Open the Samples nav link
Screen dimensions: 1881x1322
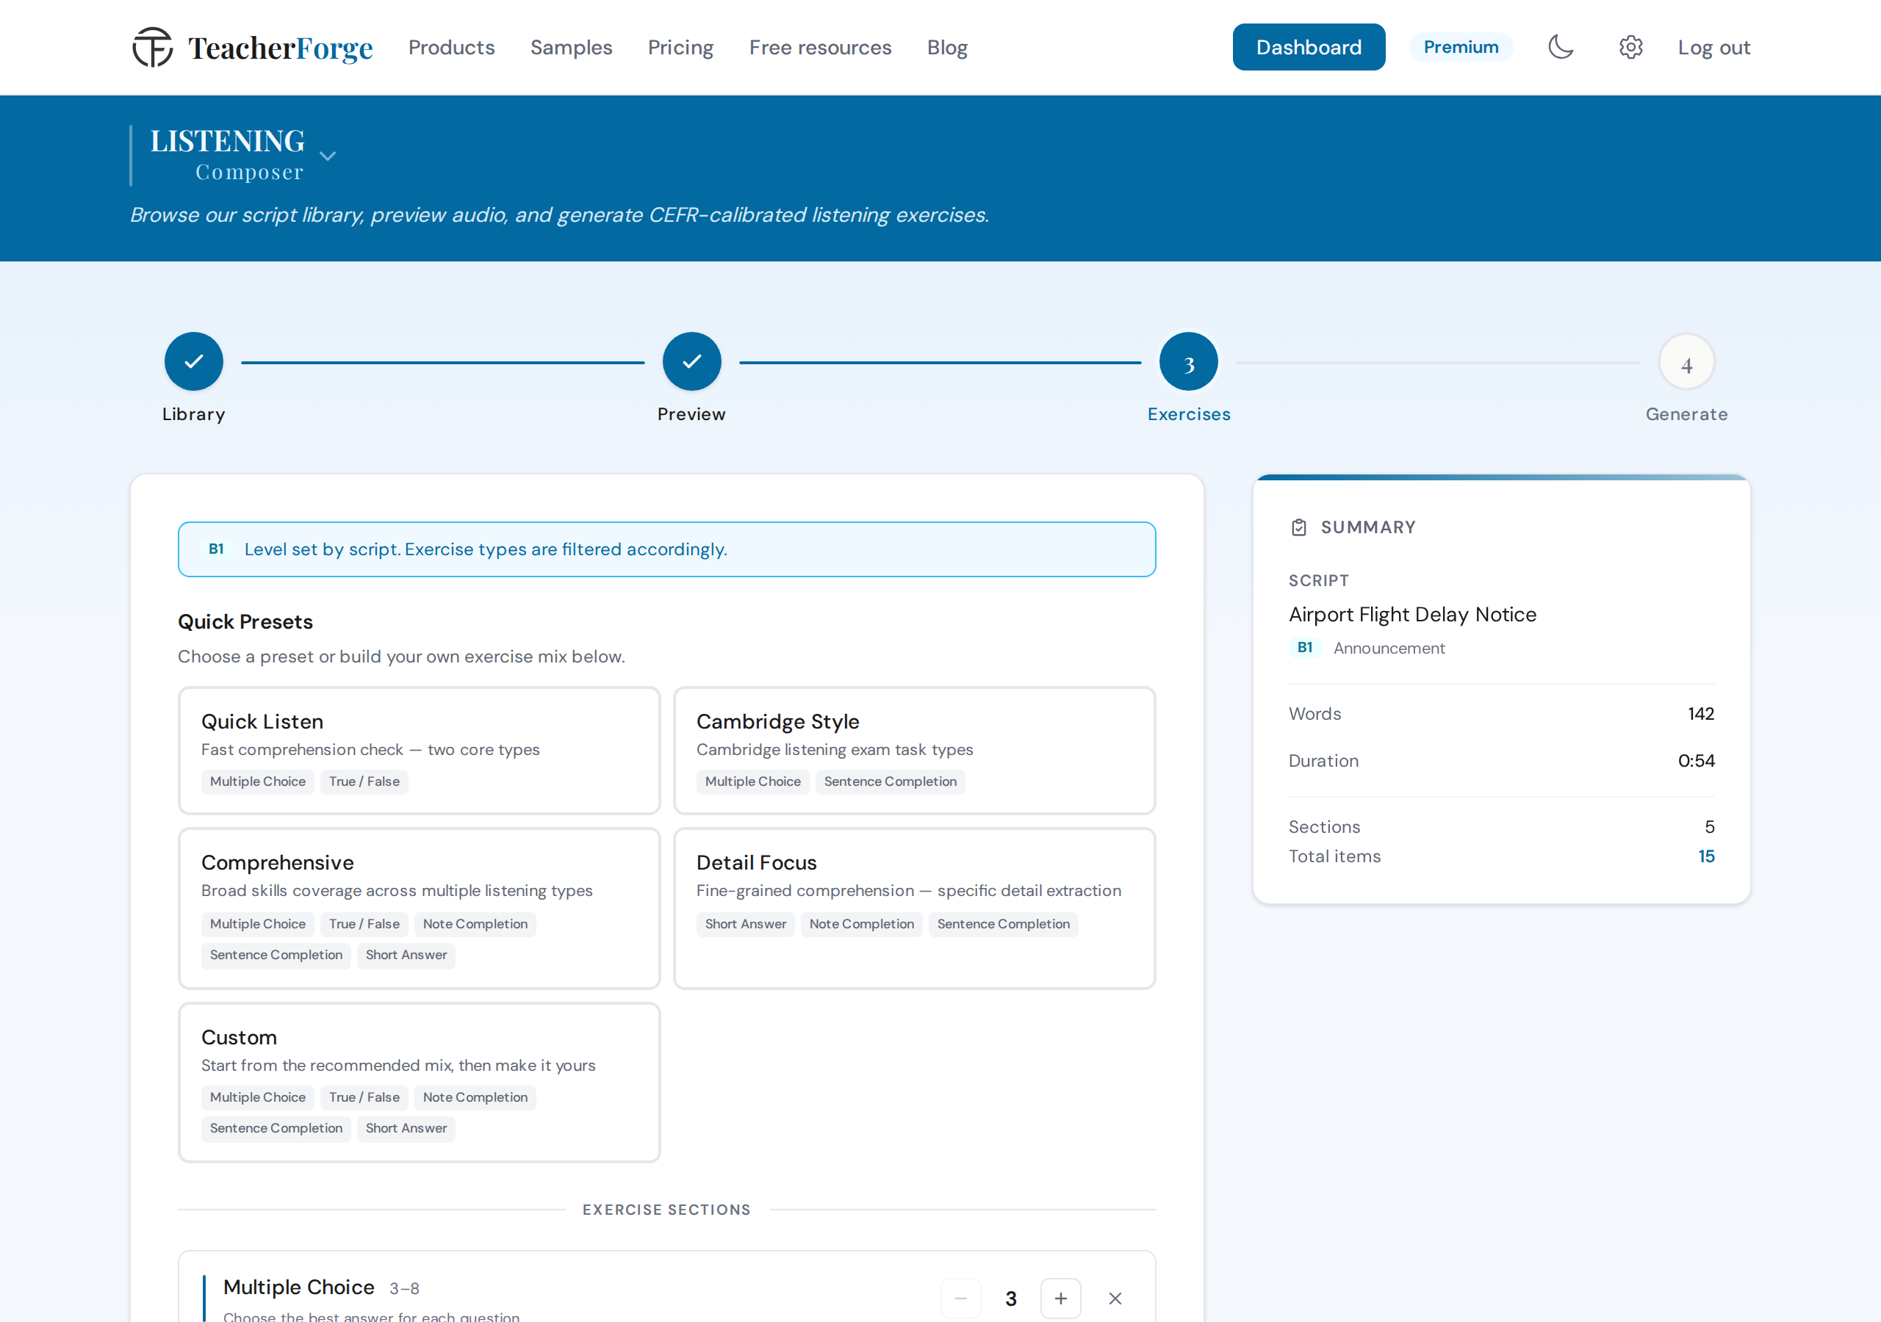(571, 48)
